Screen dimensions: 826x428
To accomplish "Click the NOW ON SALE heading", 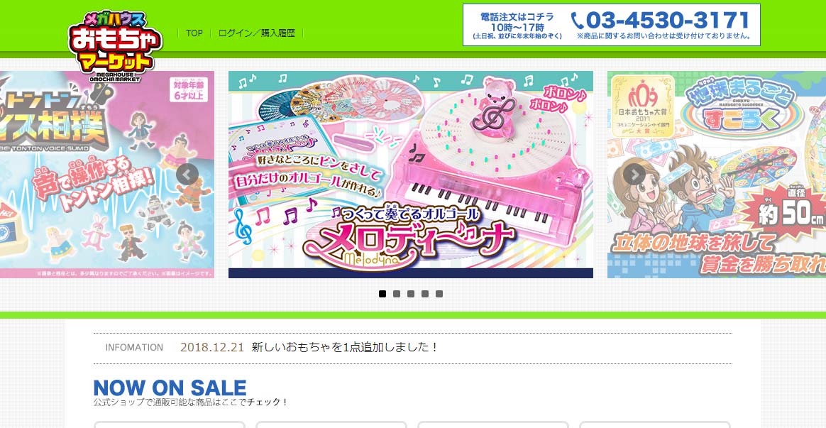I will pos(170,388).
